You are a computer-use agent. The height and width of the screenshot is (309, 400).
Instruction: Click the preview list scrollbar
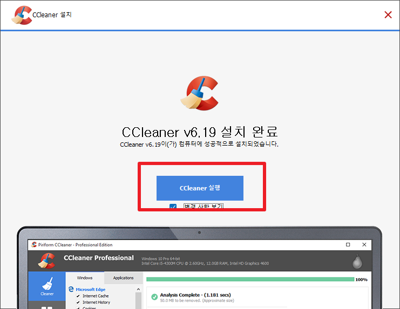coord(138,300)
